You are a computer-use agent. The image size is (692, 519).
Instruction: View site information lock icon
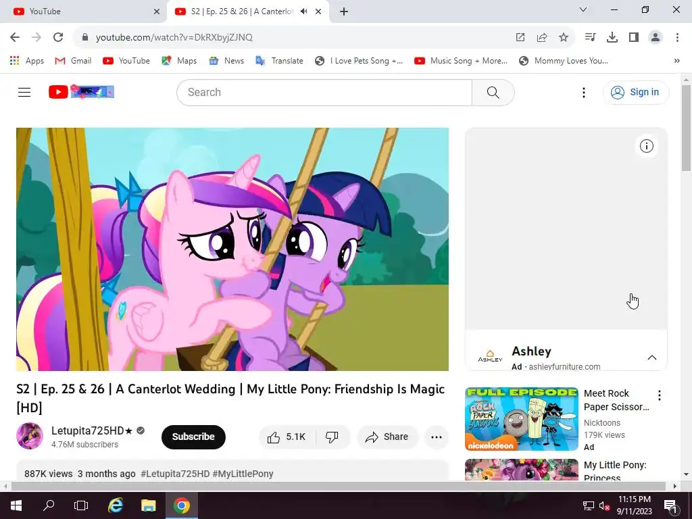tap(85, 37)
